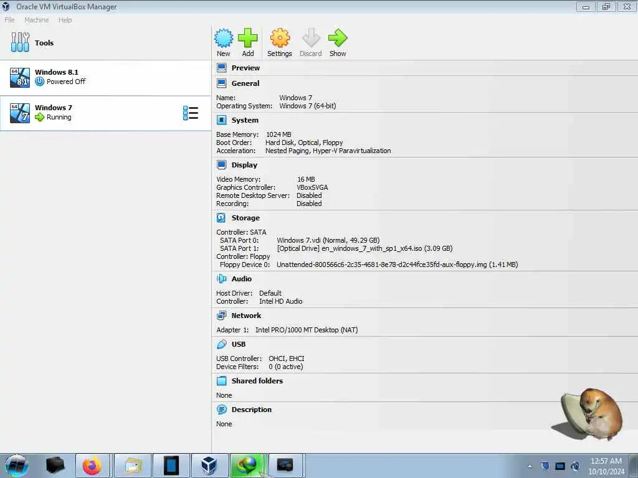This screenshot has height=478, width=638.
Task: Click the Description section speech bubble icon
Action: (x=222, y=410)
